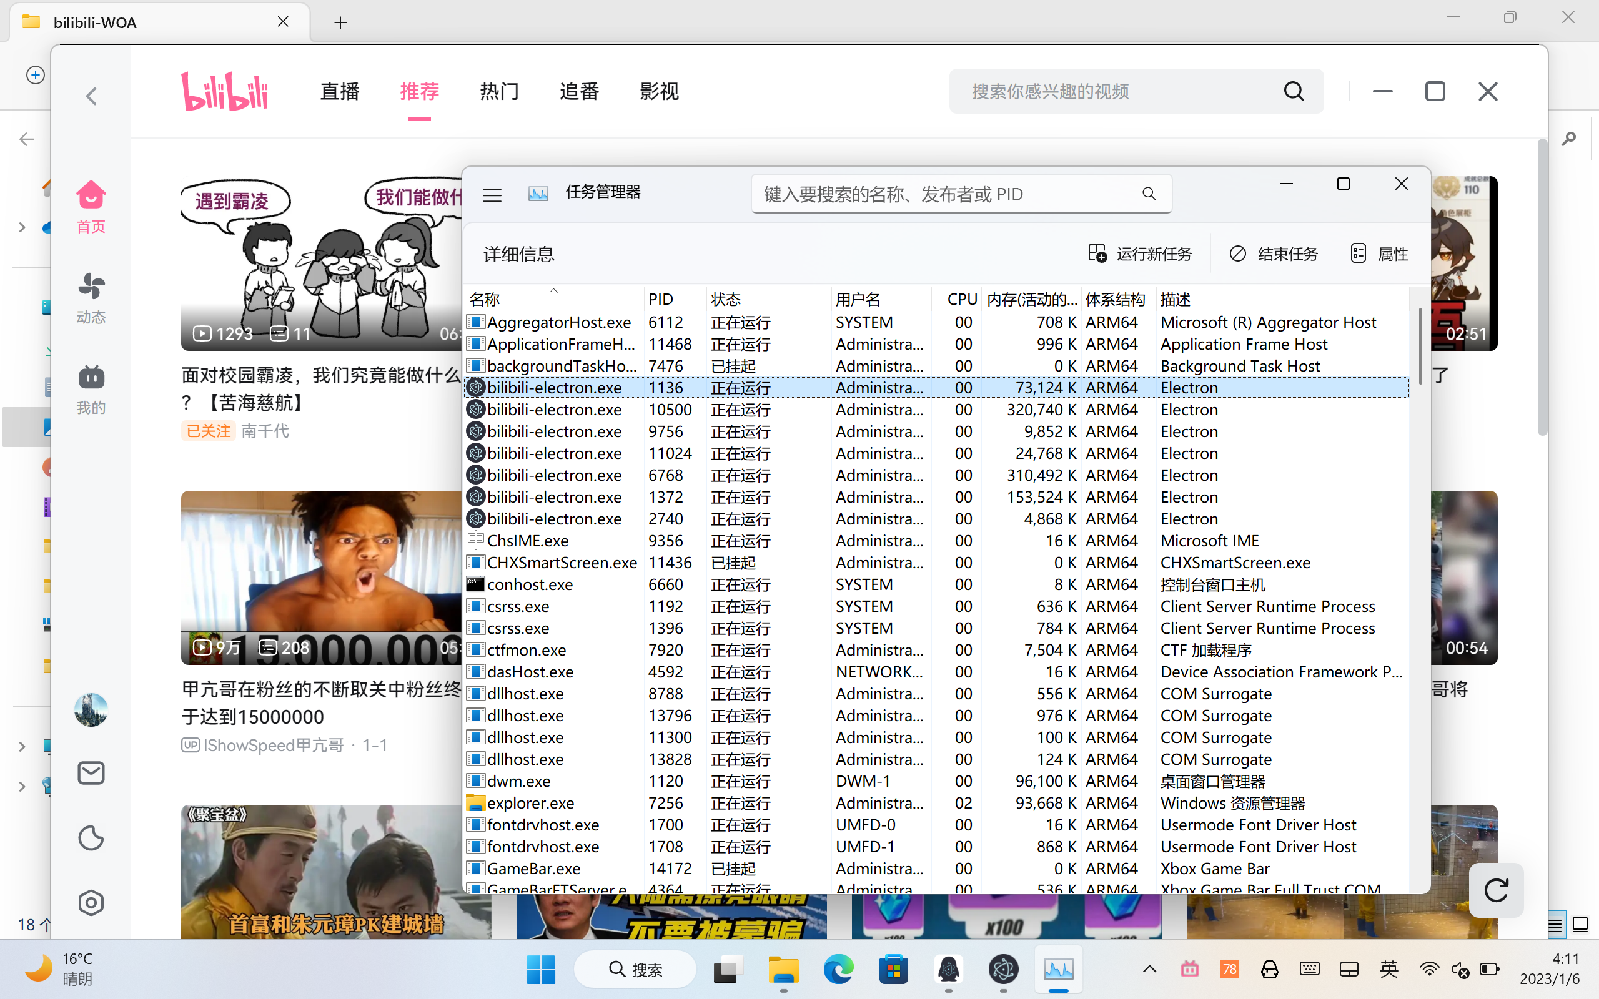This screenshot has width=1599, height=999.
Task: Open File Explorer from the taskbar
Action: (784, 969)
